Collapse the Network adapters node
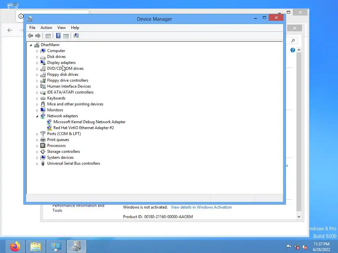The width and height of the screenshot is (338, 253). point(37,116)
